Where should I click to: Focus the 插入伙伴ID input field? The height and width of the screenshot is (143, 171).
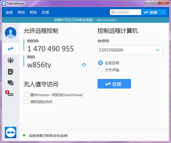[x=126, y=12]
